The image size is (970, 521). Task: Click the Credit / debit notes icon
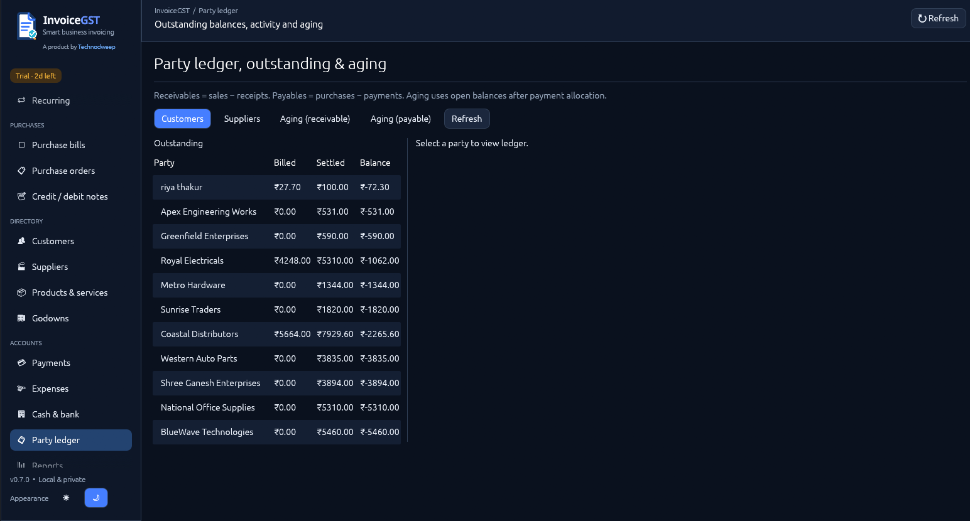tap(21, 196)
